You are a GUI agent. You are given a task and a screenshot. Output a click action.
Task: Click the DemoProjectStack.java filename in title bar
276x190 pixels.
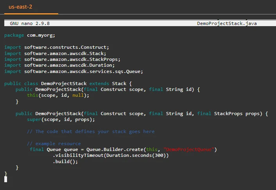pyautogui.click(x=227, y=23)
